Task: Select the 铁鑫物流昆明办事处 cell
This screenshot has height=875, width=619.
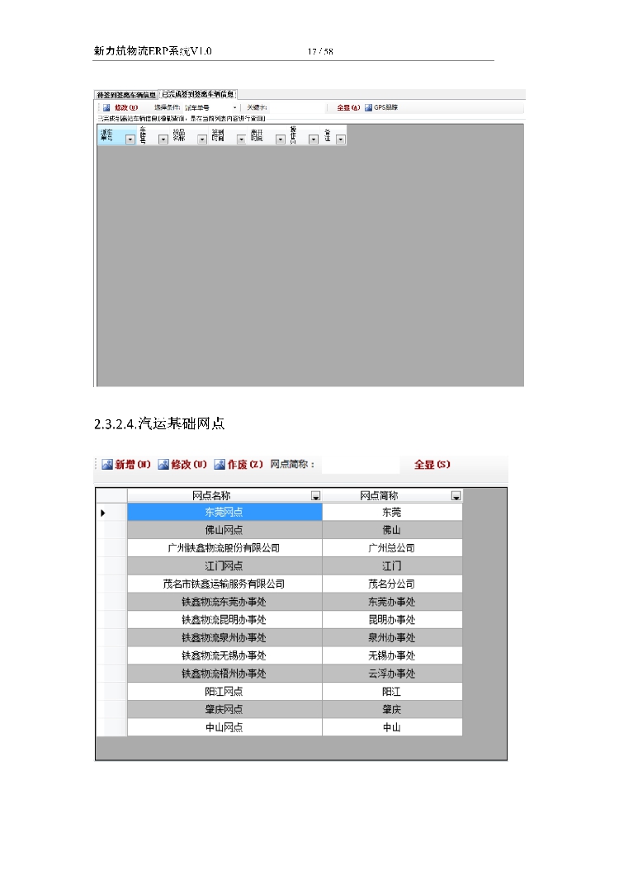Action: (224, 619)
